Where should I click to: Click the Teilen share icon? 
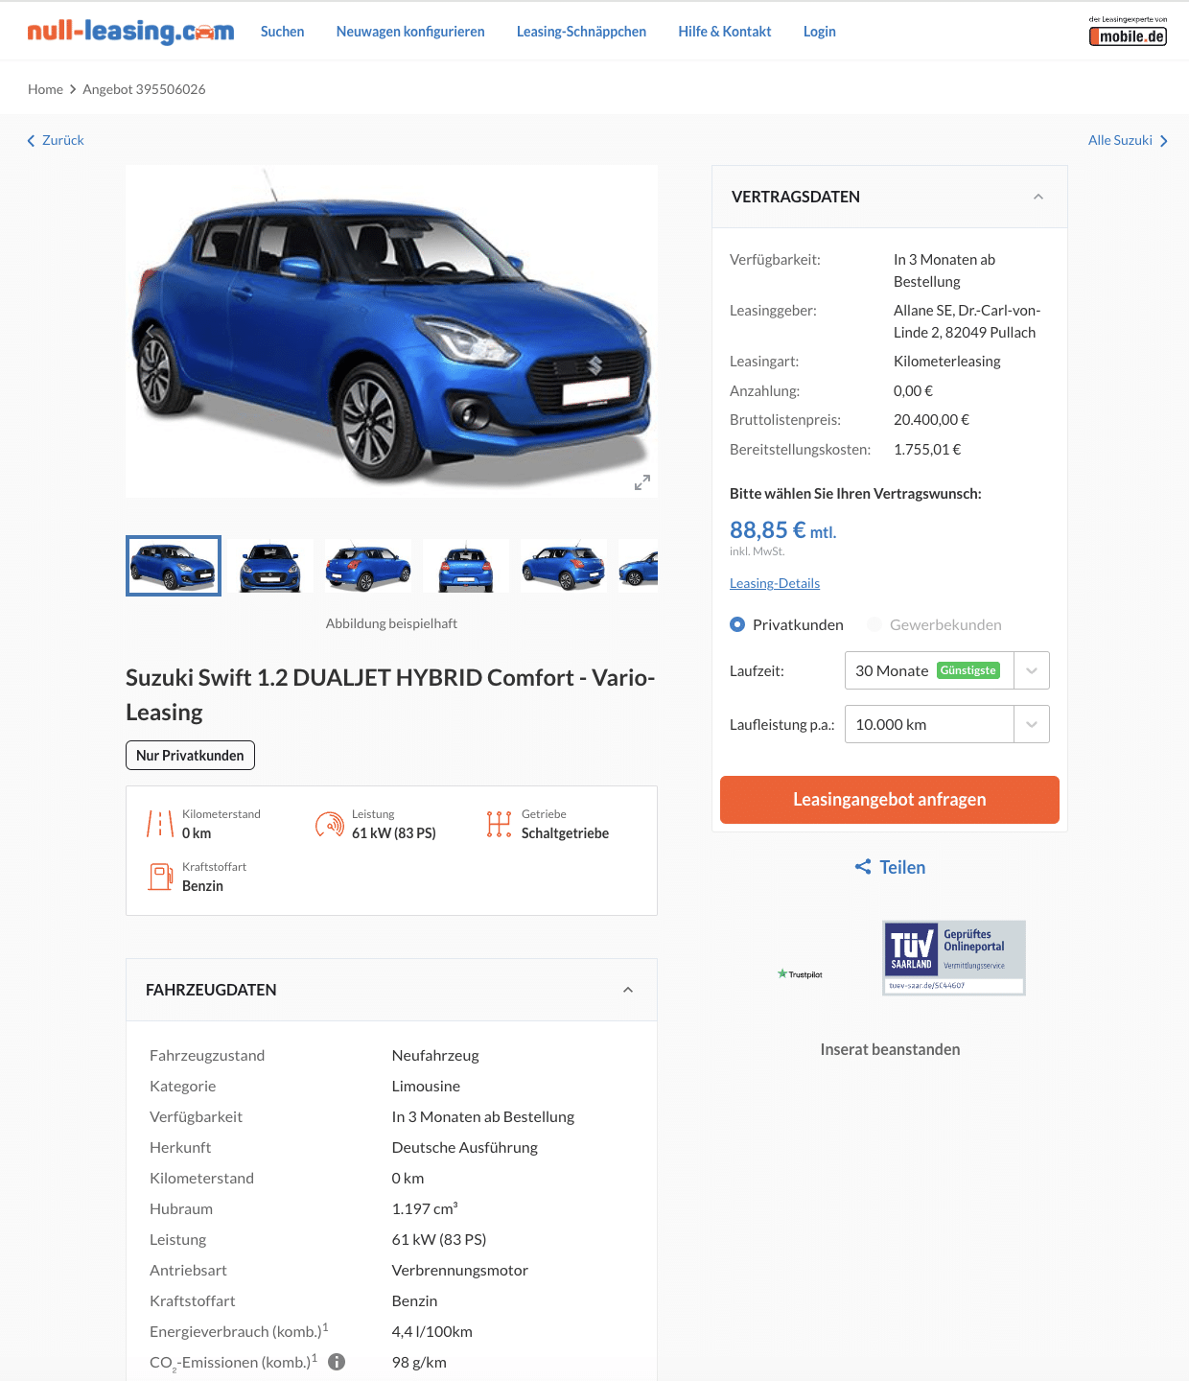[863, 867]
